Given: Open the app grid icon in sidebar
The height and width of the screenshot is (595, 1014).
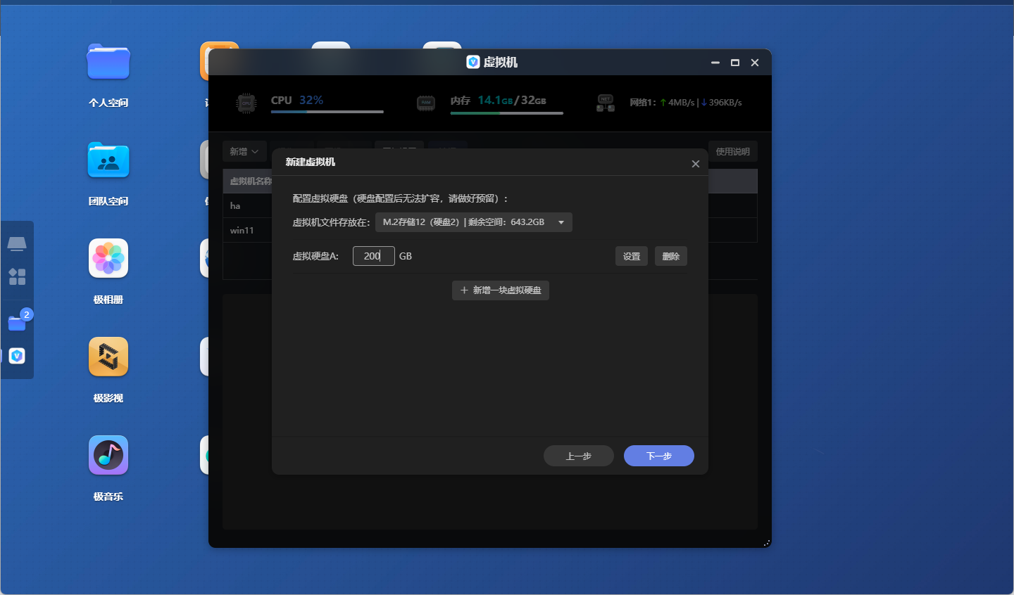Looking at the screenshot, I should click(x=17, y=276).
